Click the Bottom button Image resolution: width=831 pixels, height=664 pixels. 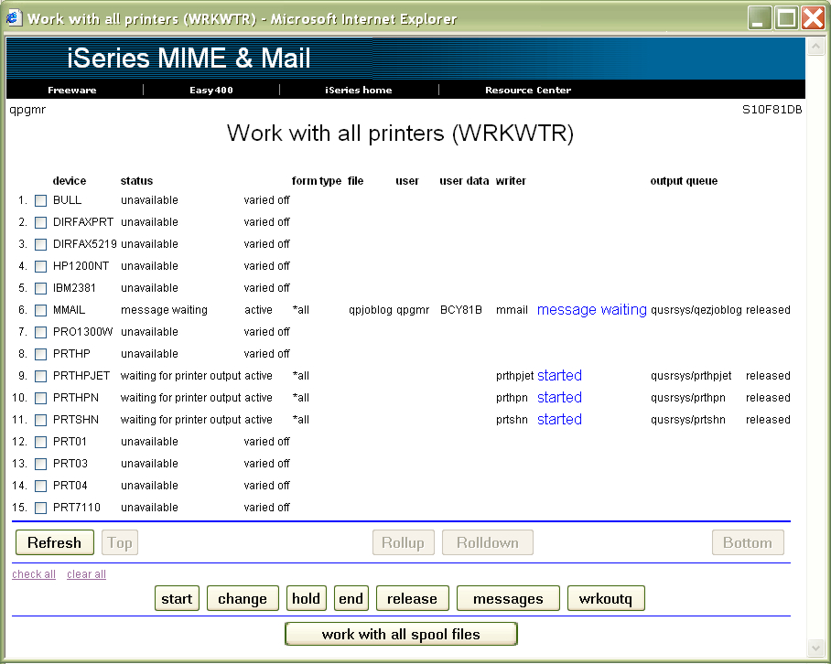click(748, 542)
